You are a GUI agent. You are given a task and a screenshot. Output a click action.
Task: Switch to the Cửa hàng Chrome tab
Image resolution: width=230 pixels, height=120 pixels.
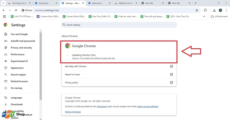coord(19,3)
